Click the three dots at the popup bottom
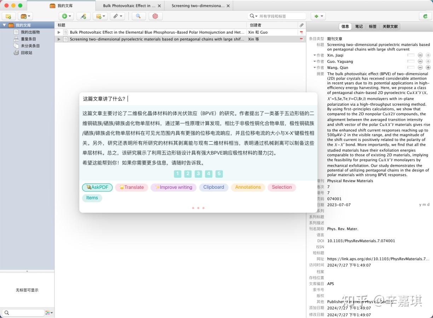 [x=198, y=208]
